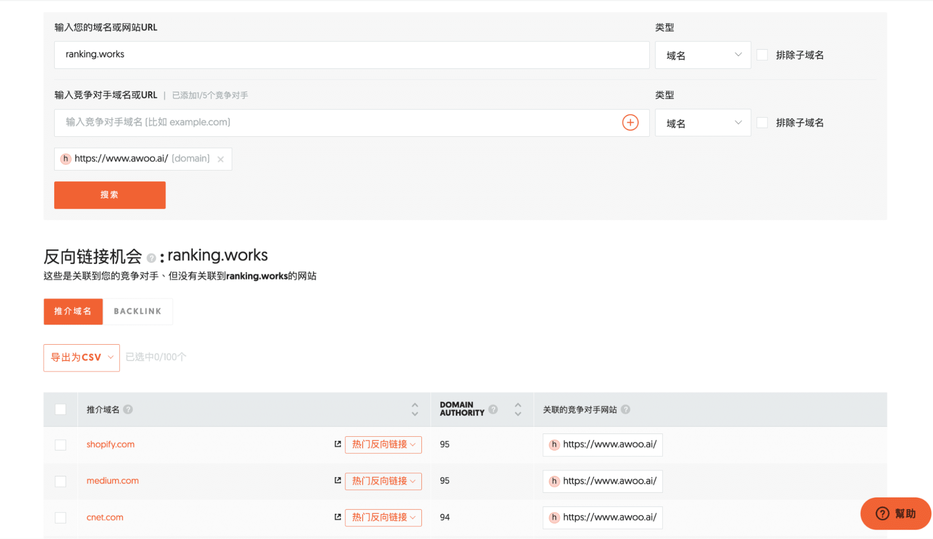Check the shopify.com row checkbox
The height and width of the screenshot is (539, 933).
(x=61, y=445)
